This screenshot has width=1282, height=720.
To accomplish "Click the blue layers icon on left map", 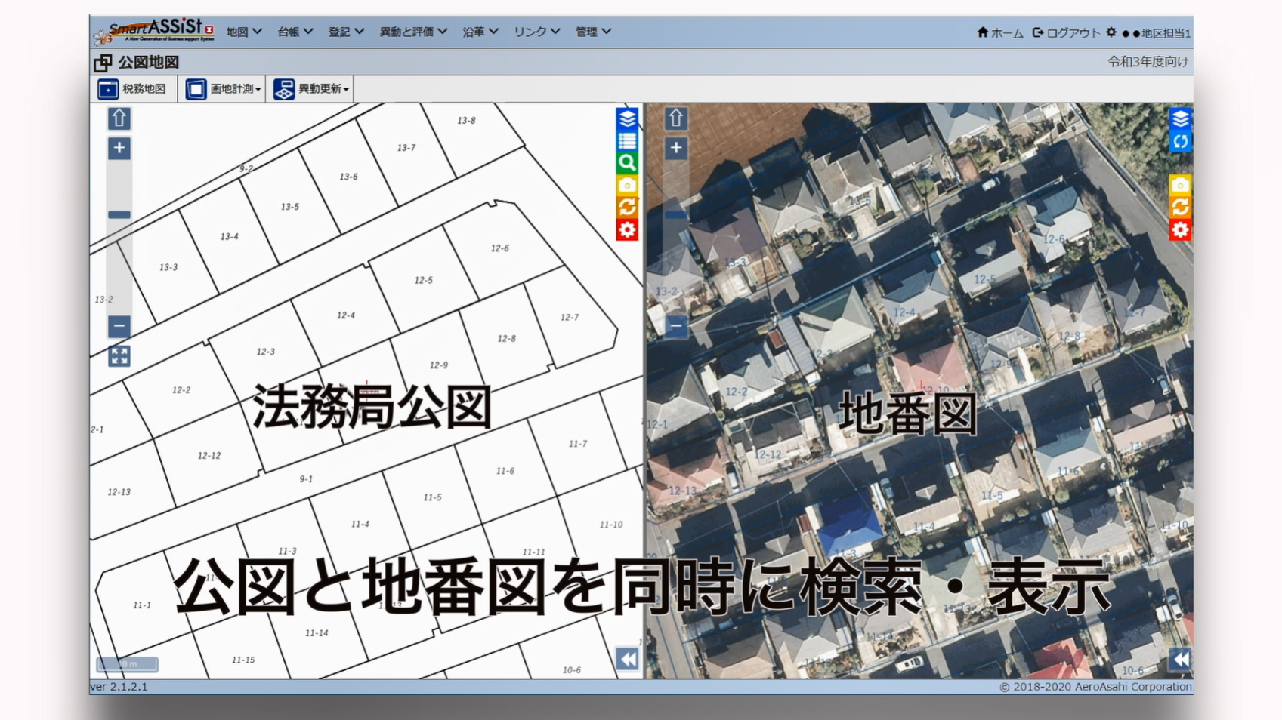I will pos(627,118).
